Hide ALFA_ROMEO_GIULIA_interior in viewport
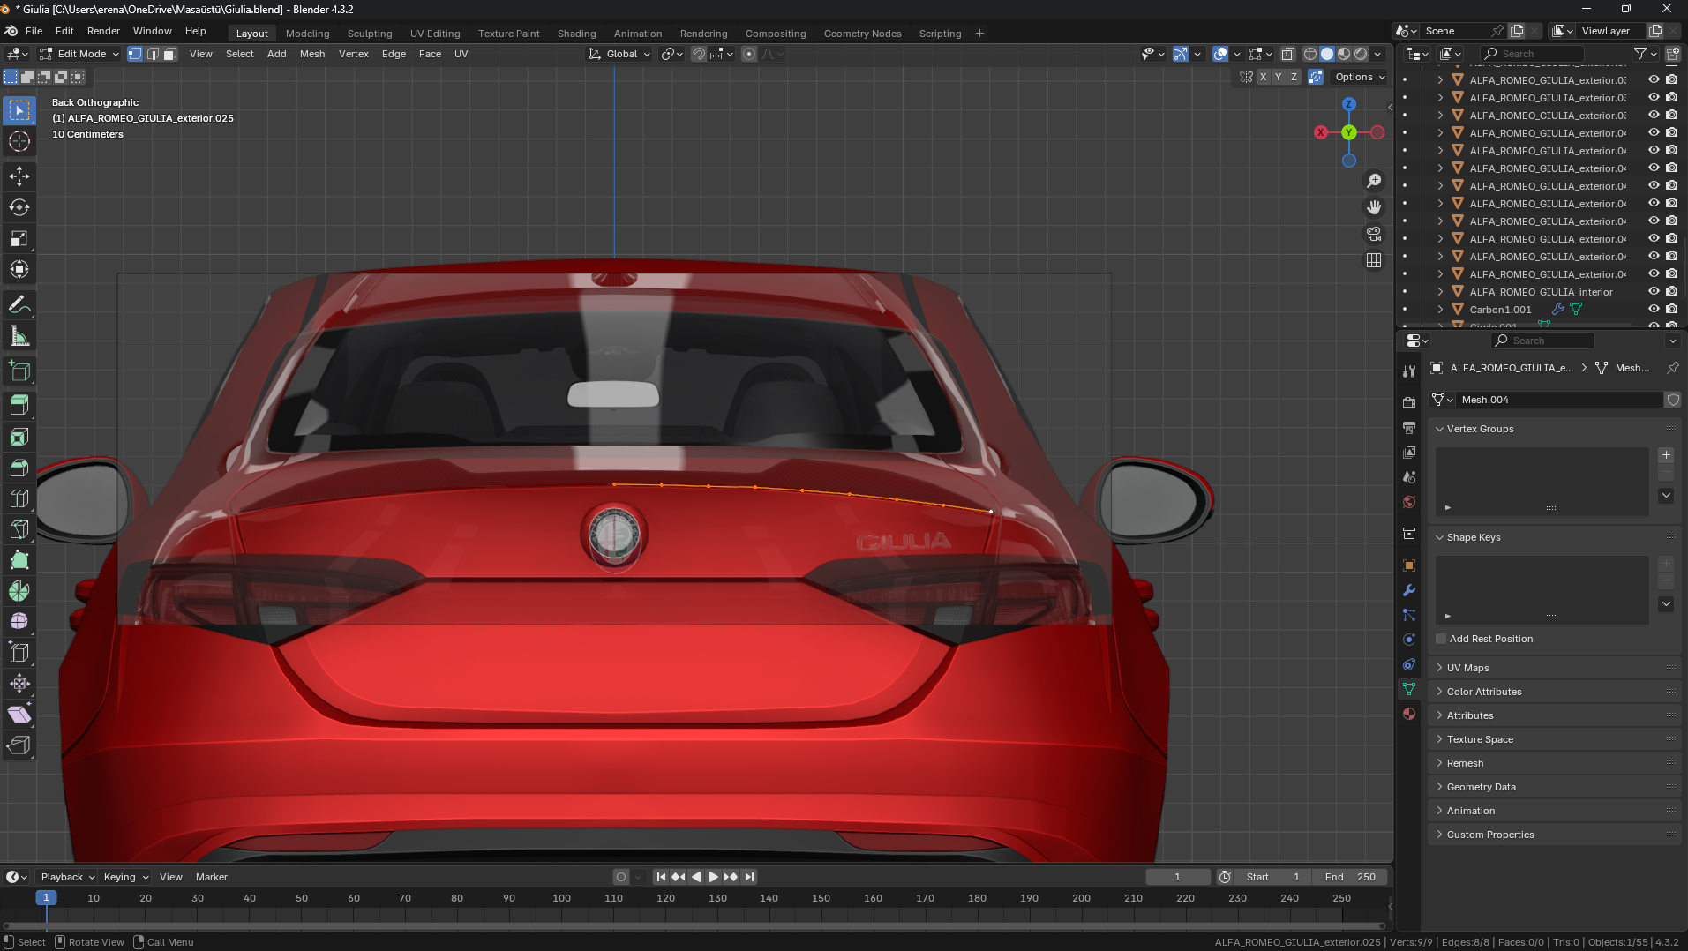This screenshot has width=1688, height=951. 1654,292
